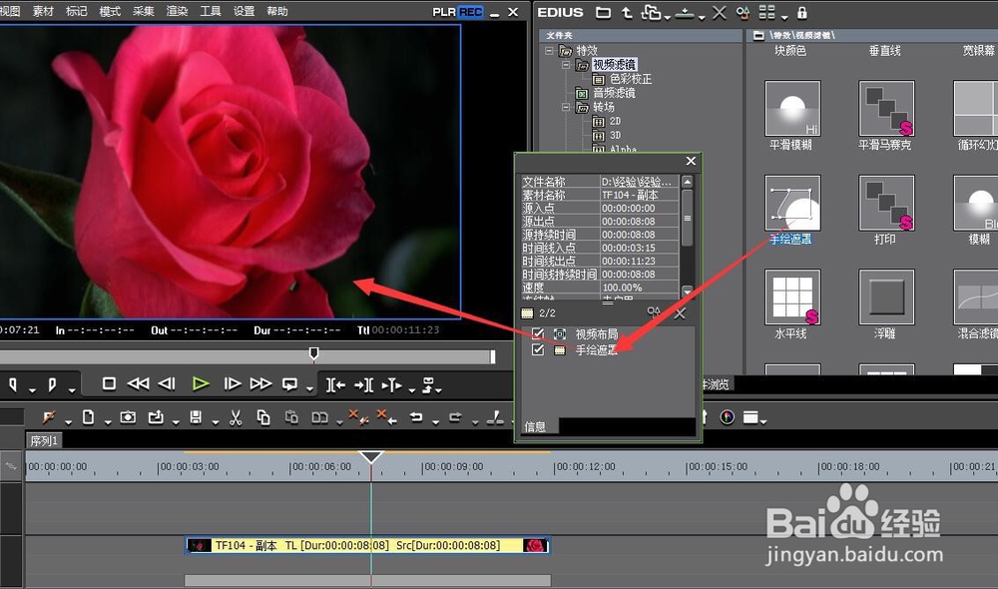Viewport: 998px width, 589px height.
Task: Open dropdown next to Undo icon
Action: point(435,422)
